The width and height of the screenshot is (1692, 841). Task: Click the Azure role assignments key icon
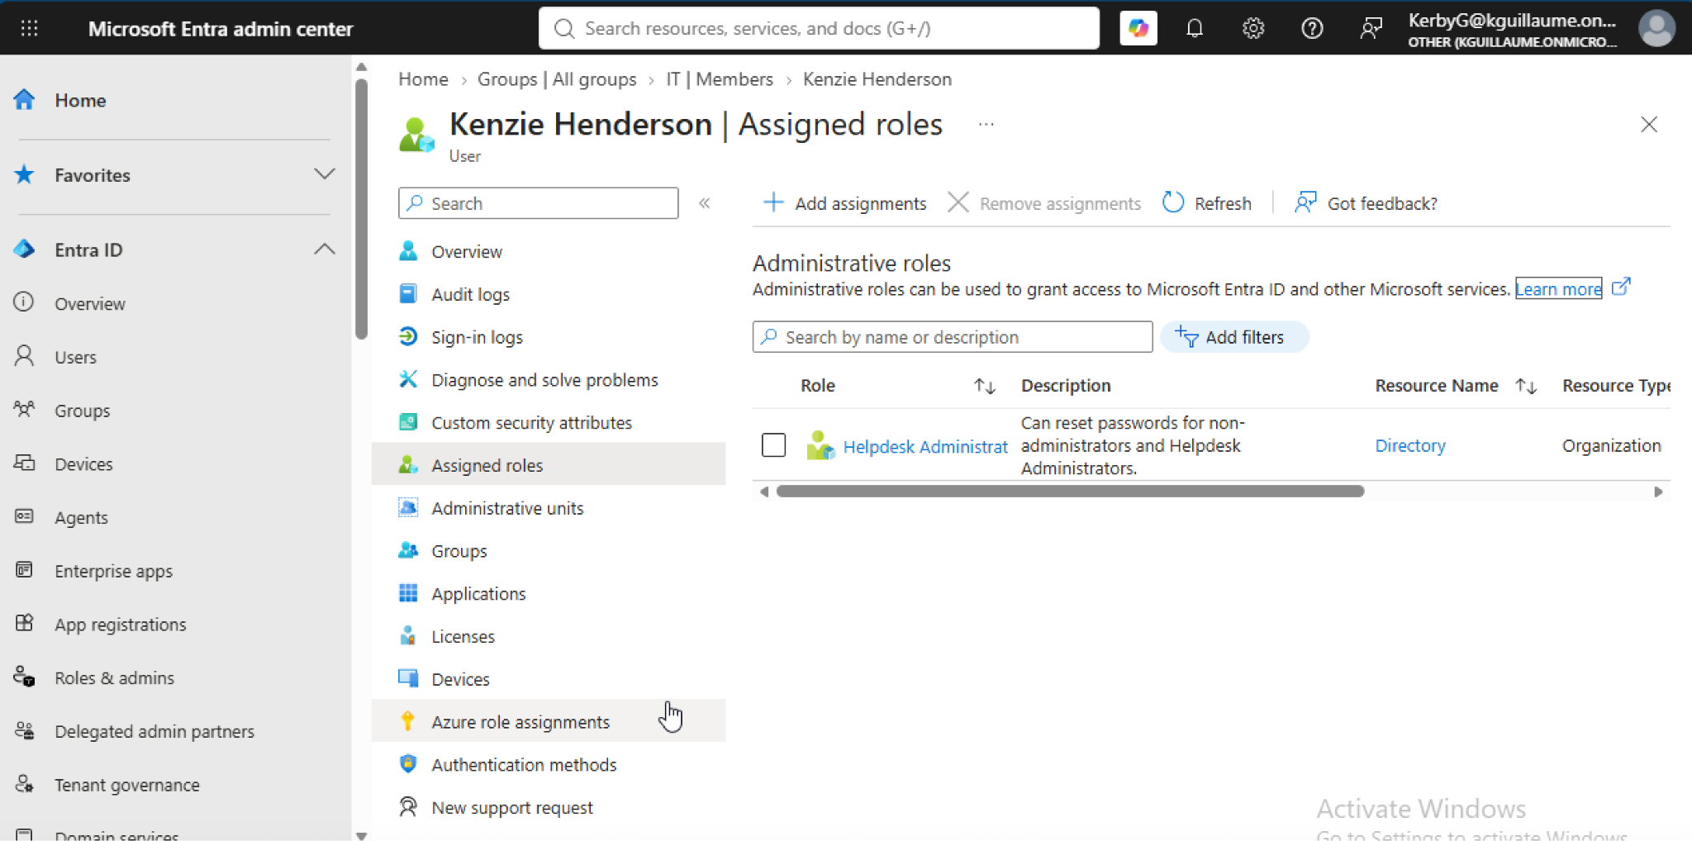[x=407, y=721]
